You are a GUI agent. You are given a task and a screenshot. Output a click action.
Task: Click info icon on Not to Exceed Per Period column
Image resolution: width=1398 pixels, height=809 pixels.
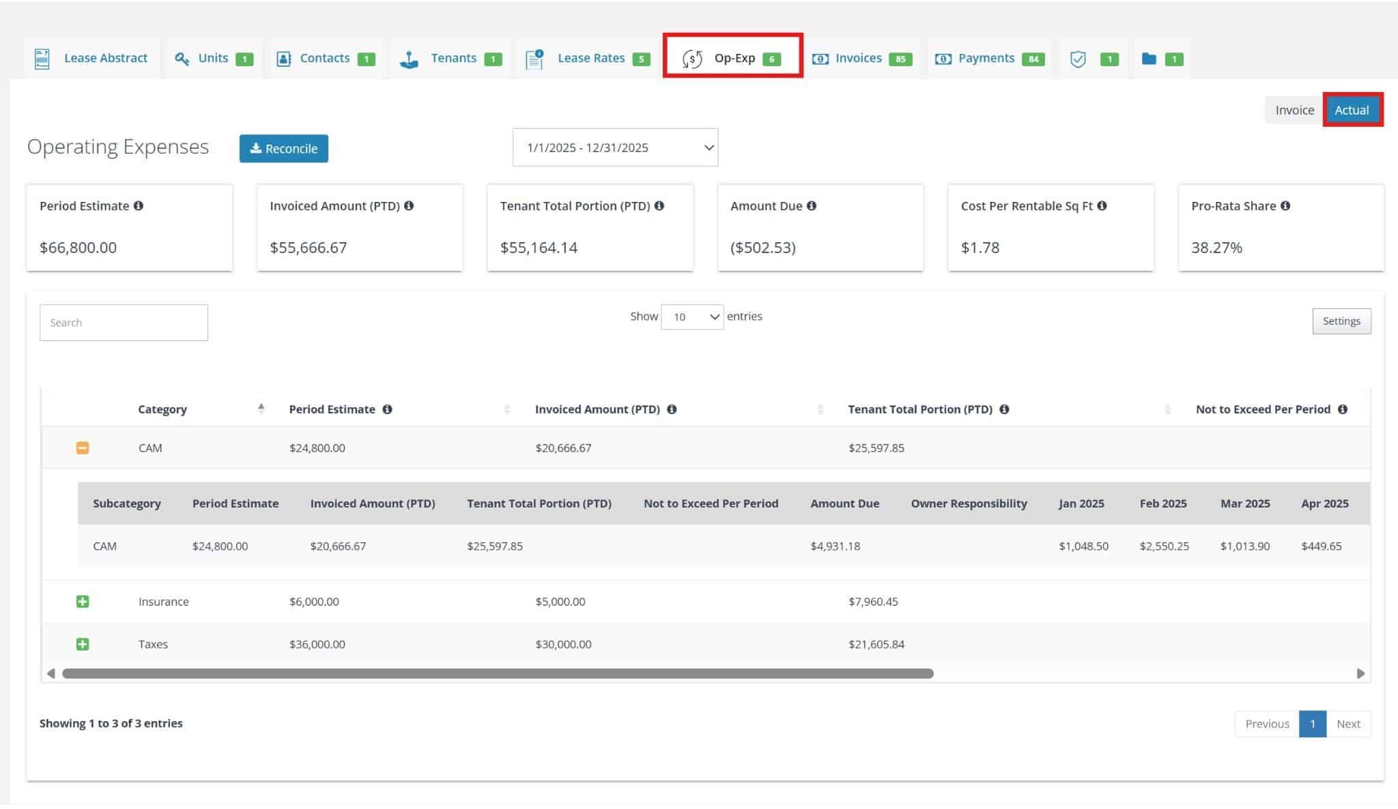(1342, 409)
